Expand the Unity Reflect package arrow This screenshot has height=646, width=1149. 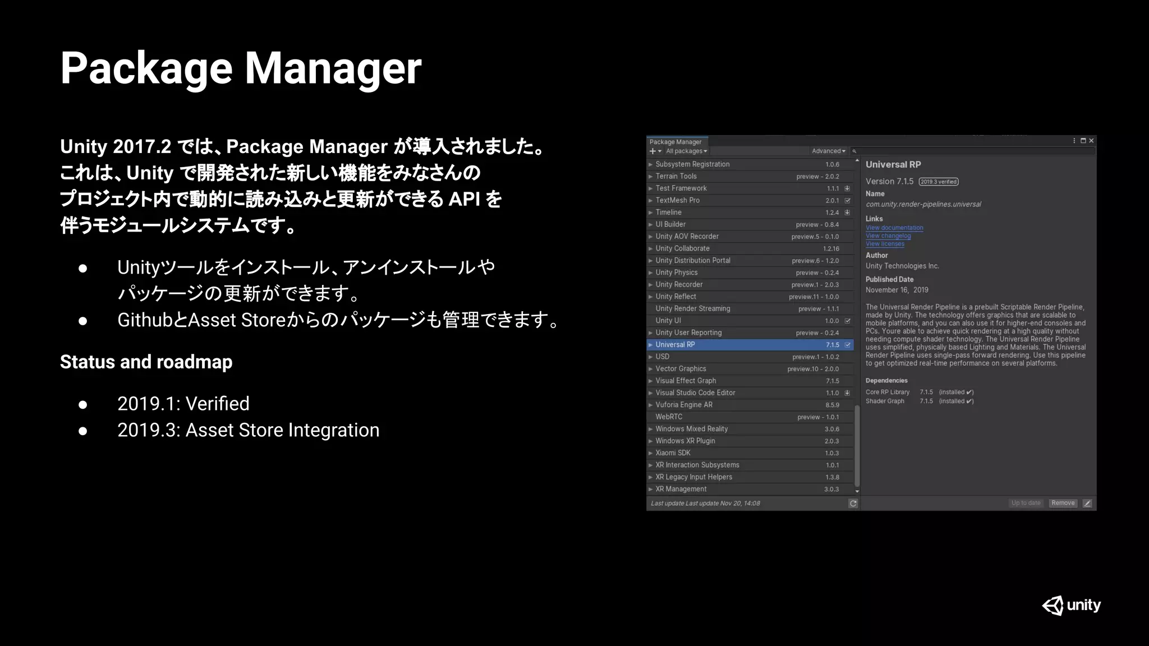coord(651,297)
